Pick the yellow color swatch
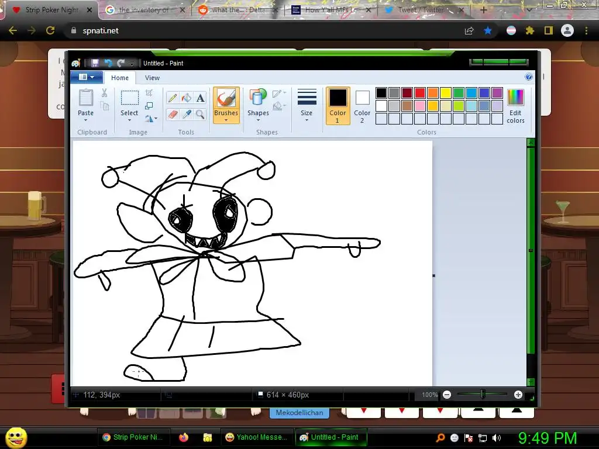Image resolution: width=599 pixels, height=449 pixels. click(445, 93)
